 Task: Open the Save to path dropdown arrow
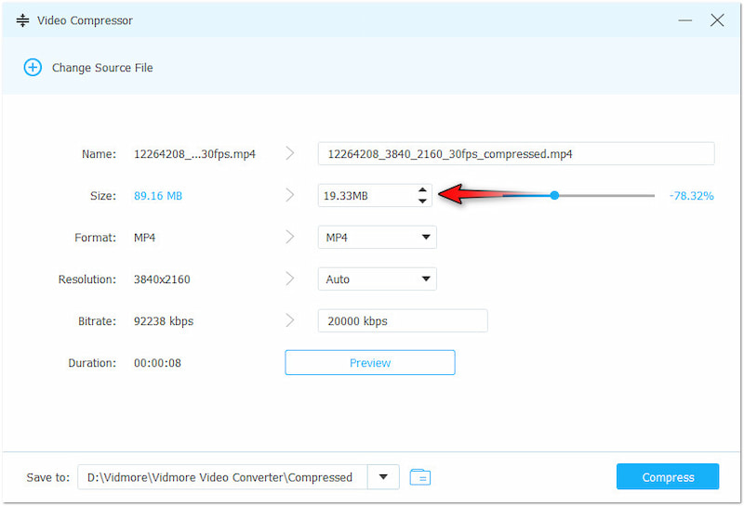[383, 477]
